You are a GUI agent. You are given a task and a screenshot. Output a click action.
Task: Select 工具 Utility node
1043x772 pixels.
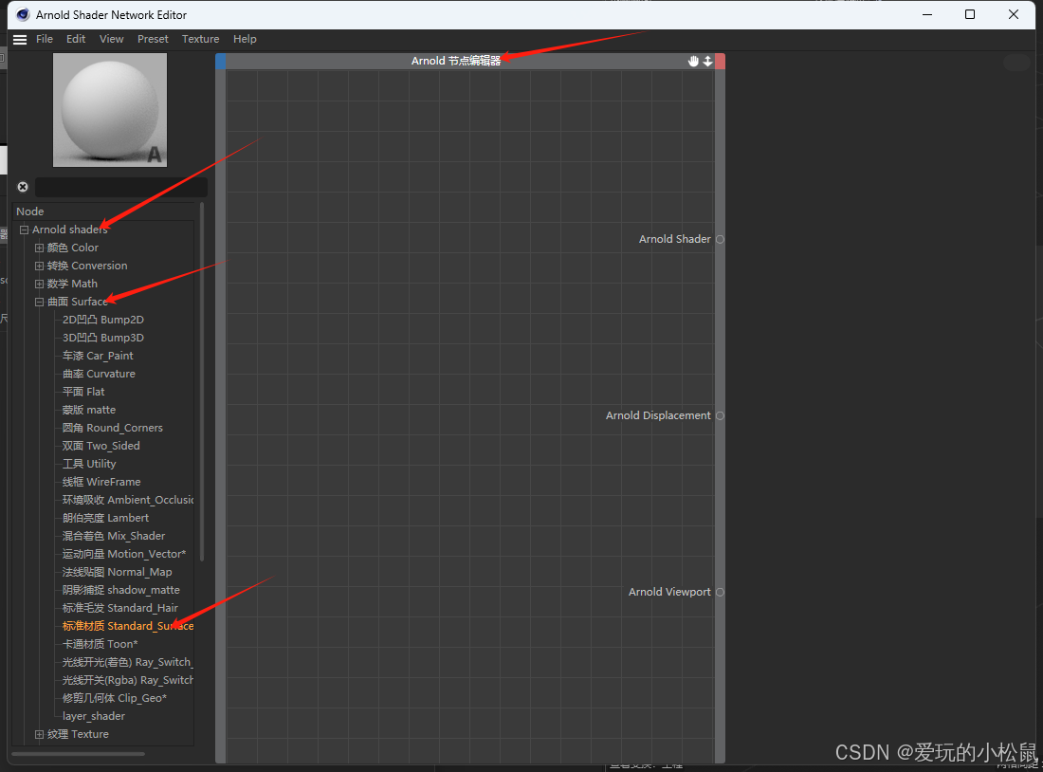click(89, 463)
